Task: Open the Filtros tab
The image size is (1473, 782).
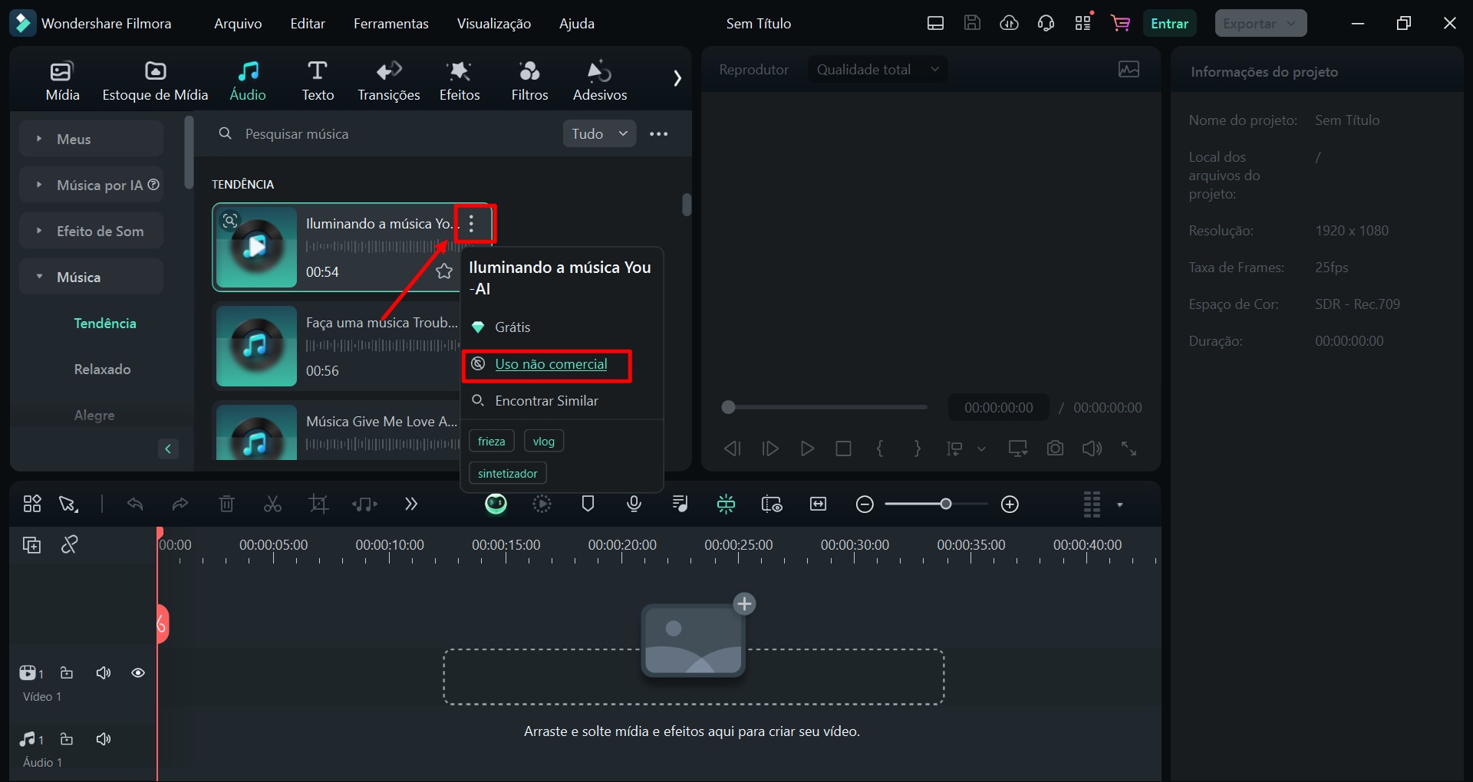Action: [x=529, y=80]
